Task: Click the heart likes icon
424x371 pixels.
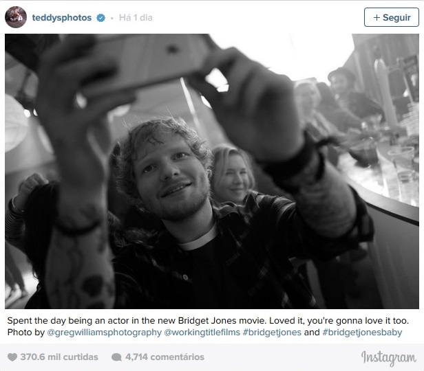Action: point(12,357)
